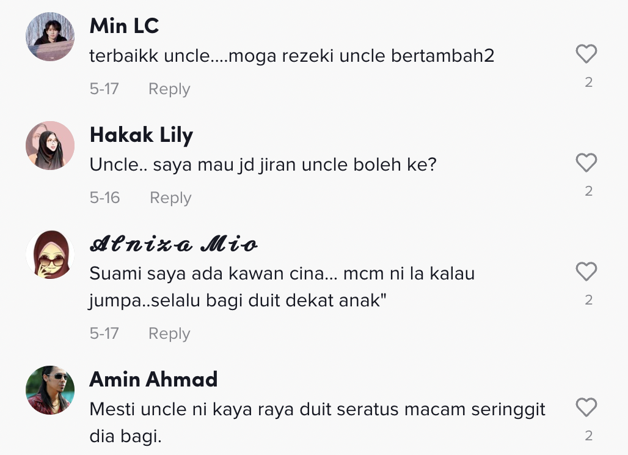Reply to Min LC's comment
The height and width of the screenshot is (455, 628).
169,89
